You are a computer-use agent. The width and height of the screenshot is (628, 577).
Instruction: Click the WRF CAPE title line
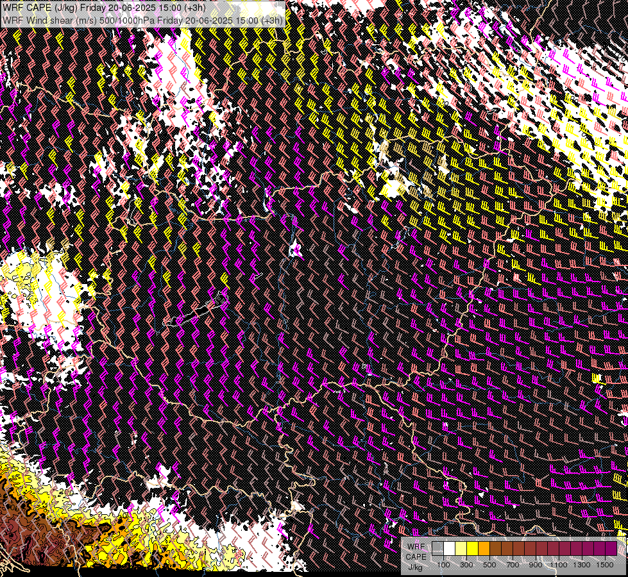[104, 7]
